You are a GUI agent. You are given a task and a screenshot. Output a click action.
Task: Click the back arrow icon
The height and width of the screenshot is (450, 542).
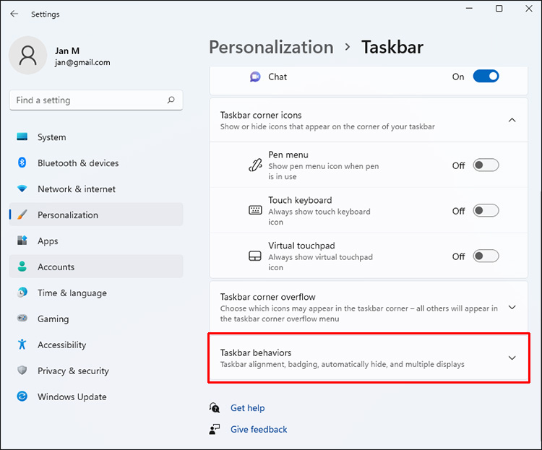point(14,14)
